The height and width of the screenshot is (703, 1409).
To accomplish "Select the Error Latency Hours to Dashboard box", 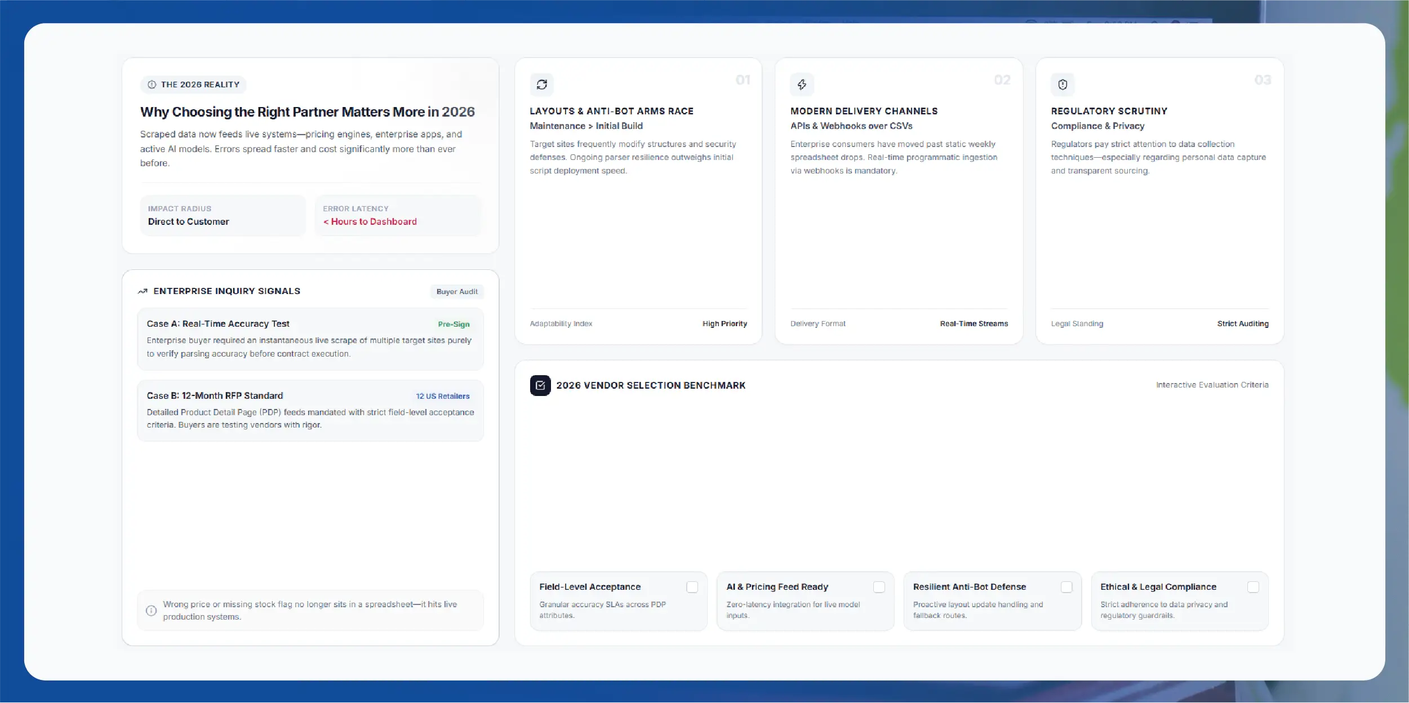I will (398, 215).
